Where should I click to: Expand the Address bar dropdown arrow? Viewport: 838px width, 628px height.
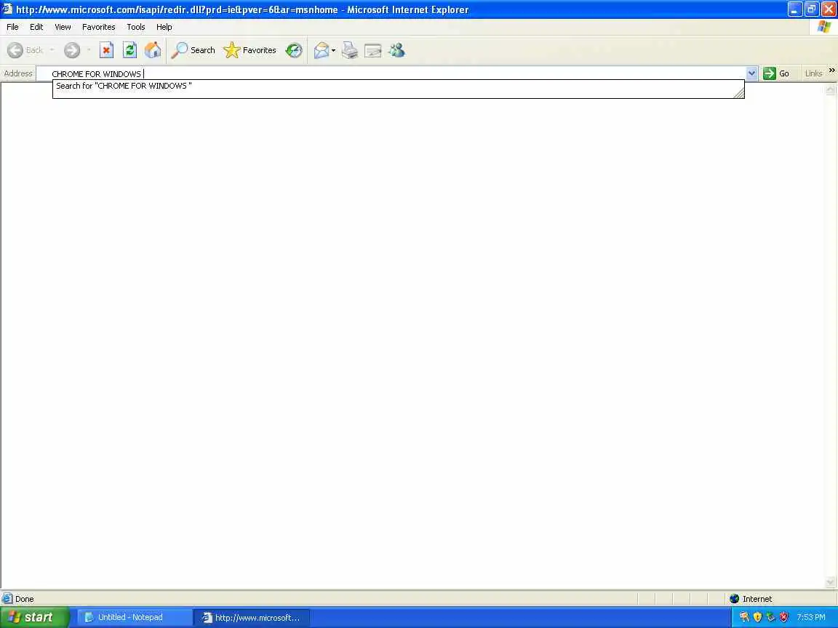point(751,73)
